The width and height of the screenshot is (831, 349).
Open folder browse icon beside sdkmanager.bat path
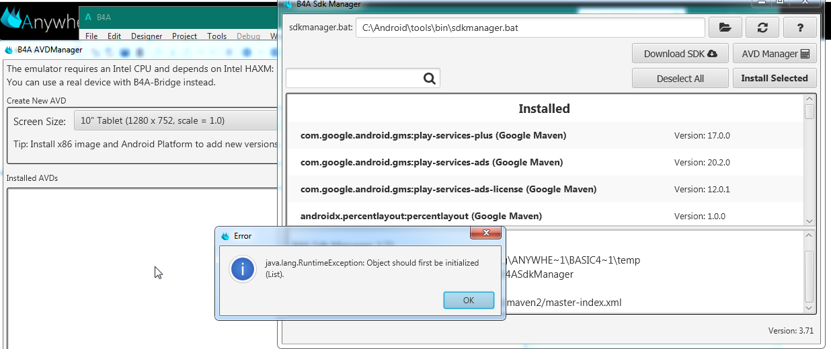pos(725,28)
